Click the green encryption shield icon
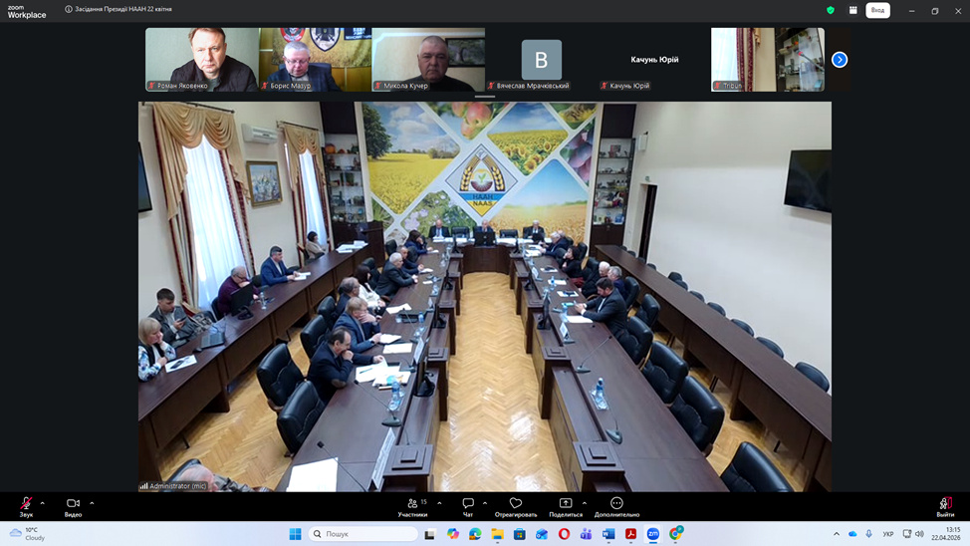This screenshot has height=546, width=970. tap(831, 10)
